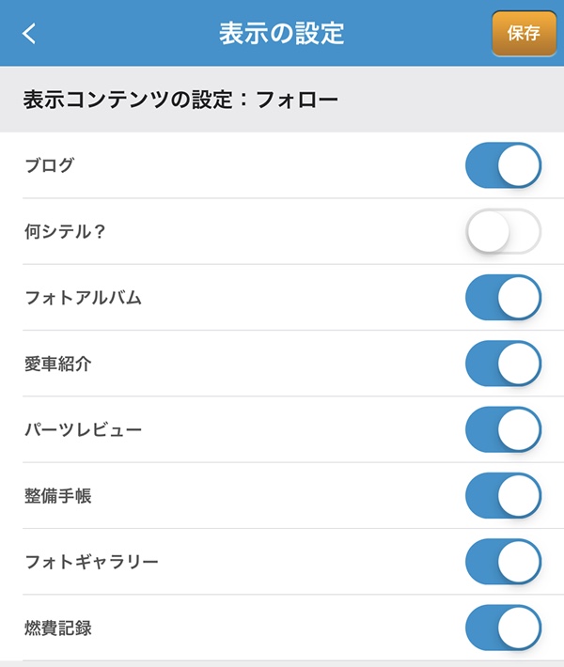The image size is (564, 667).
Task: Disable the ブログ toggle switch
Action: click(x=504, y=165)
